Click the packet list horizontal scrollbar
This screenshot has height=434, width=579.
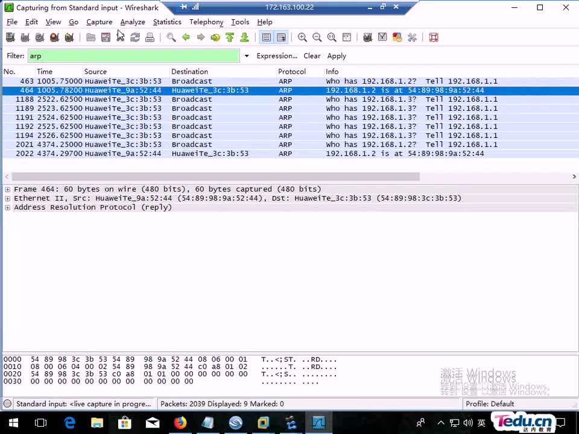216,177
